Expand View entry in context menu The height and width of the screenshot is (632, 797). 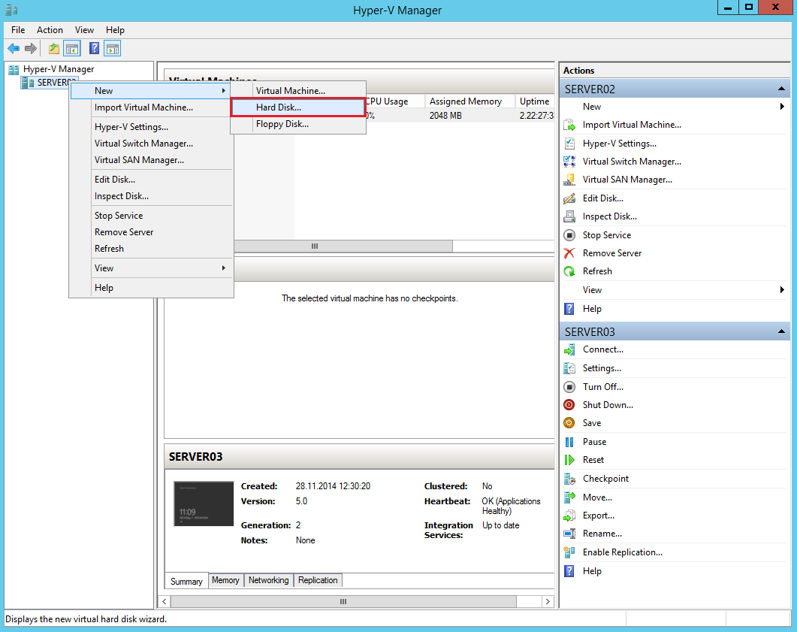(x=152, y=268)
